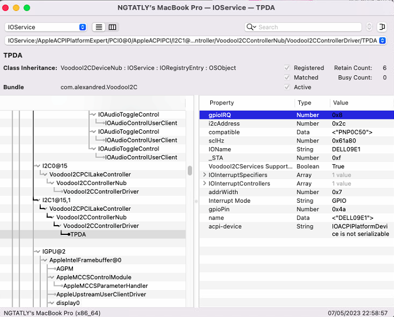
Task: Switch to the column view icon
Action: 113,27
